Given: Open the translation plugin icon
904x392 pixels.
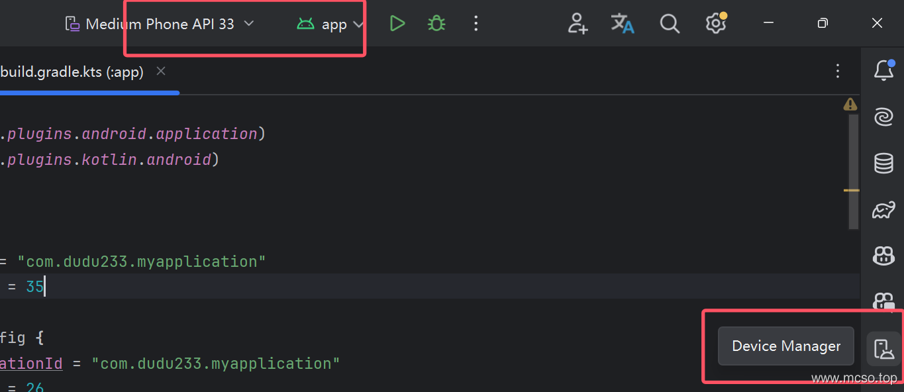Looking at the screenshot, I should click(623, 24).
